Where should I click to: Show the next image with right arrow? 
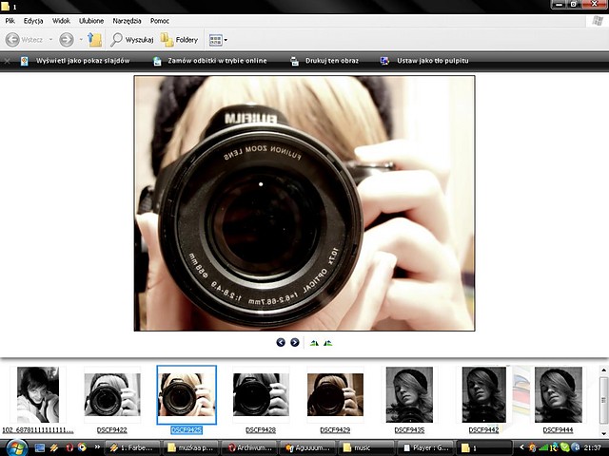click(295, 342)
